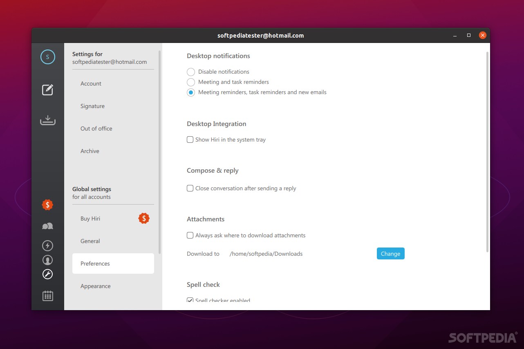Open settings via wrench icon
This screenshot has width=524, height=349.
[47, 274]
